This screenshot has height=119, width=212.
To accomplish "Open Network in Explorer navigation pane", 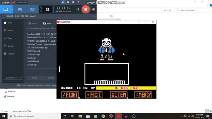I will 9,97.
